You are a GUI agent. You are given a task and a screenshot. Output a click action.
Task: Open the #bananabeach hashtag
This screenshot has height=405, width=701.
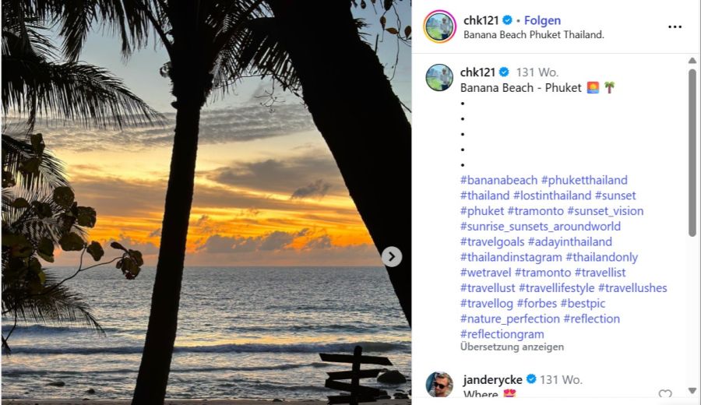(498, 180)
